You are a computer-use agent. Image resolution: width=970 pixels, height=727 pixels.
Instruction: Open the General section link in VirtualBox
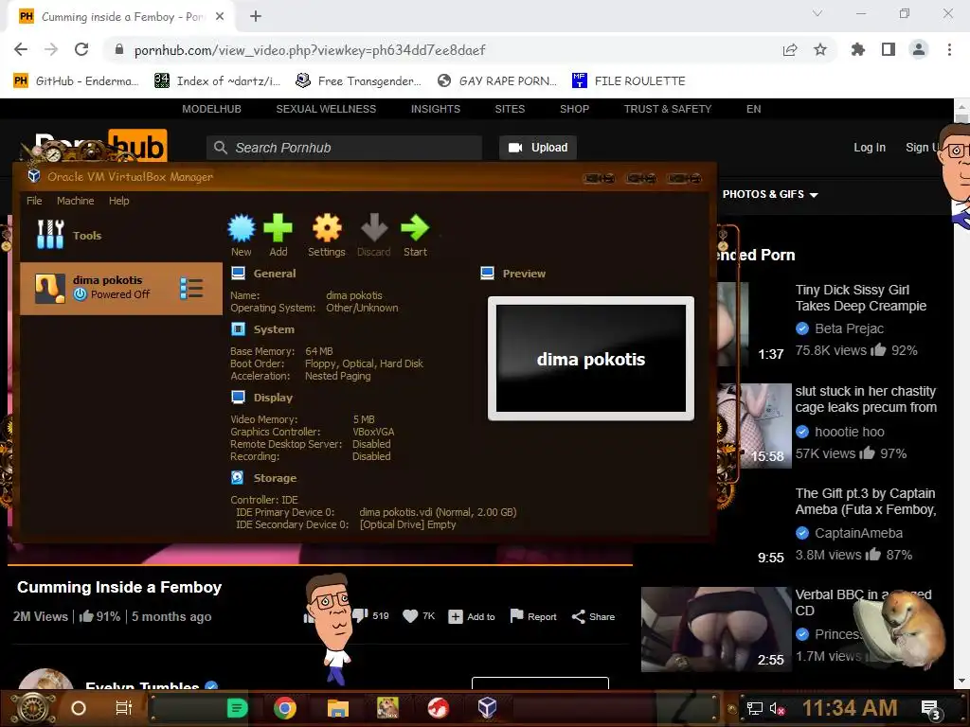pos(274,274)
